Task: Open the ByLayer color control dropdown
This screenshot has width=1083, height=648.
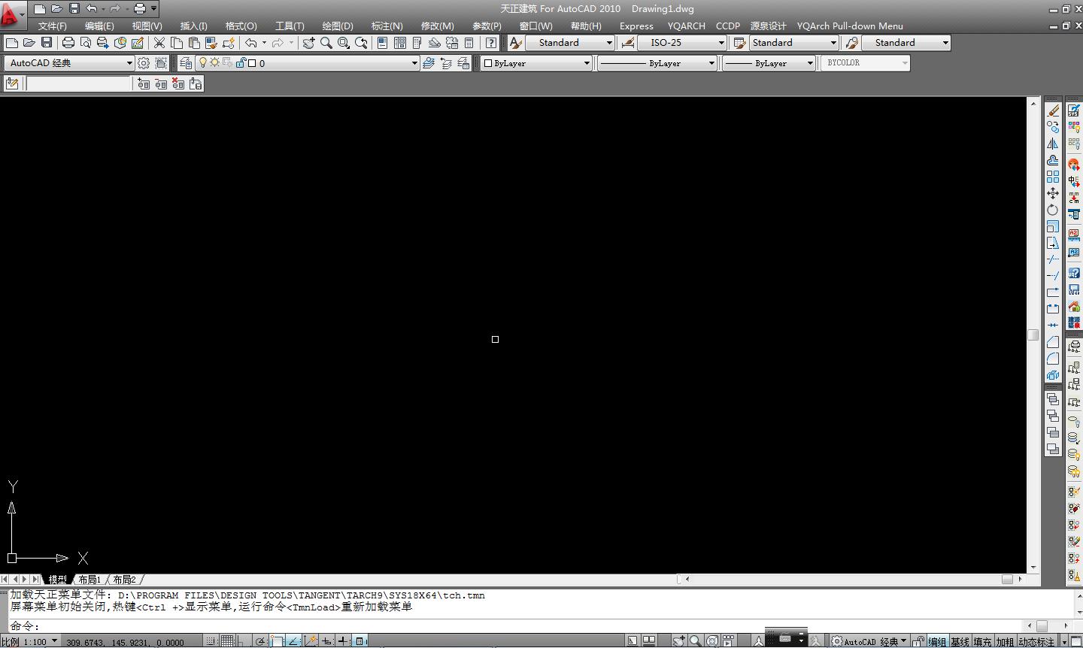Action: click(587, 63)
